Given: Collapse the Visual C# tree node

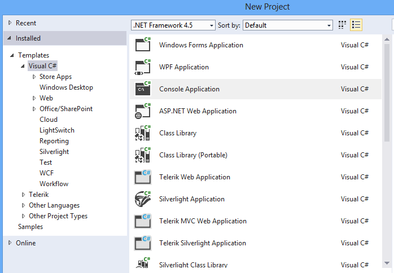Looking at the screenshot, I should [23, 66].
